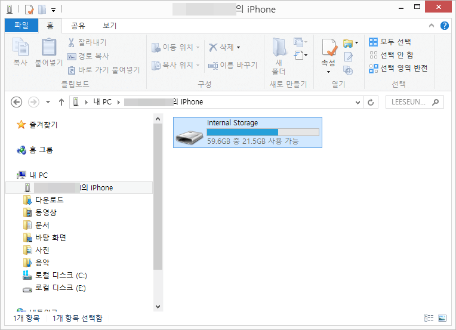Select the iPhone device in navigation pane
Viewport: 456px width, 330px height.
pyautogui.click(x=79, y=188)
